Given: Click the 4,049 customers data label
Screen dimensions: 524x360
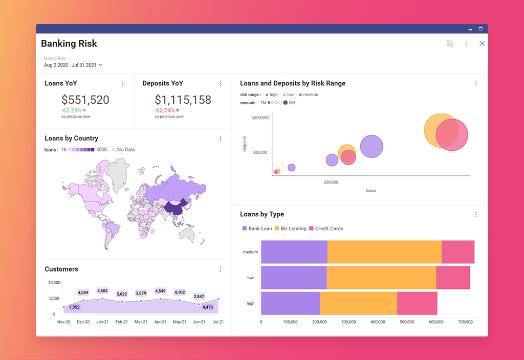Looking at the screenshot, I should coord(83,293).
